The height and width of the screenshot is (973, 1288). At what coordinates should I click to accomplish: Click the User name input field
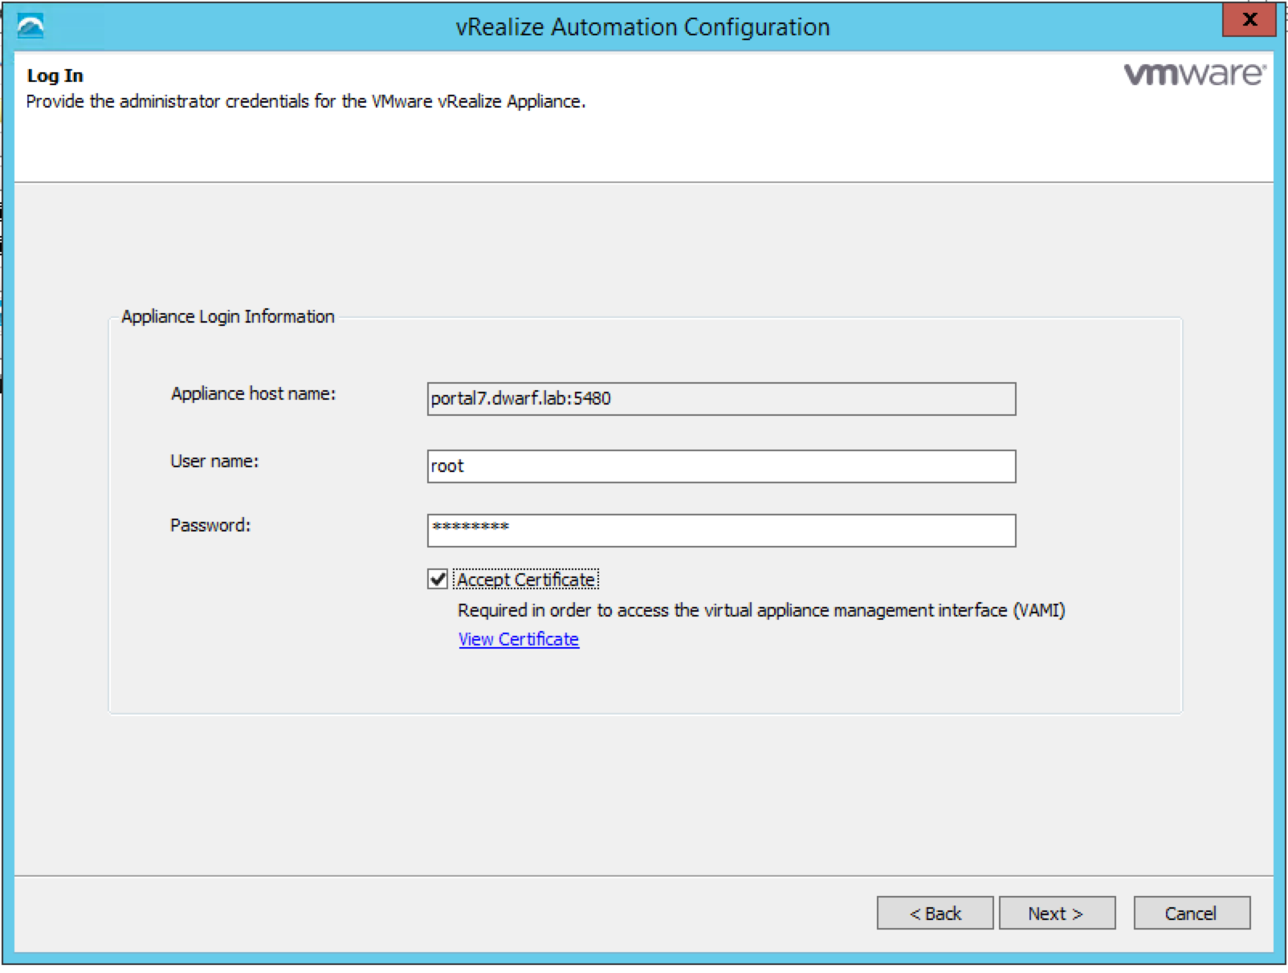(x=721, y=466)
